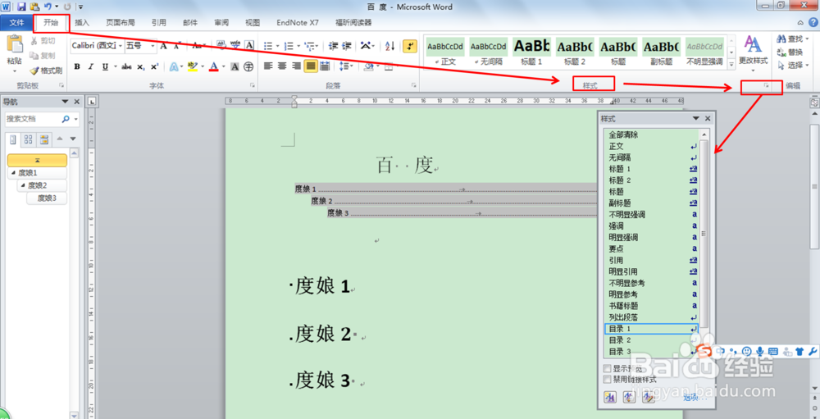Enable 禁用链接样式 checkbox
820x419 pixels.
(x=607, y=380)
